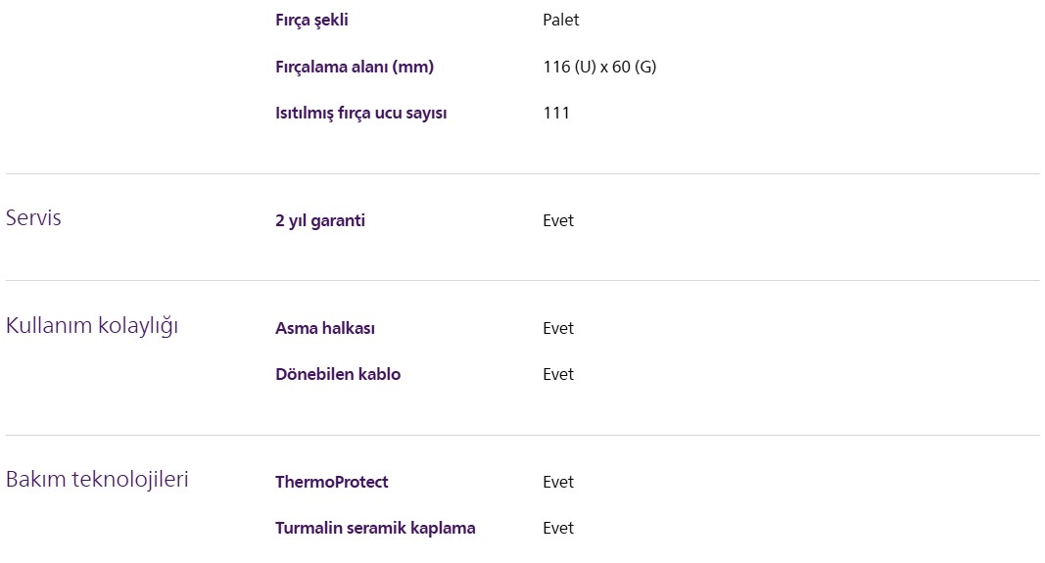Select the 'Palet' brush shape value
Image resolution: width=1045 pixels, height=563 pixels.
561,20
